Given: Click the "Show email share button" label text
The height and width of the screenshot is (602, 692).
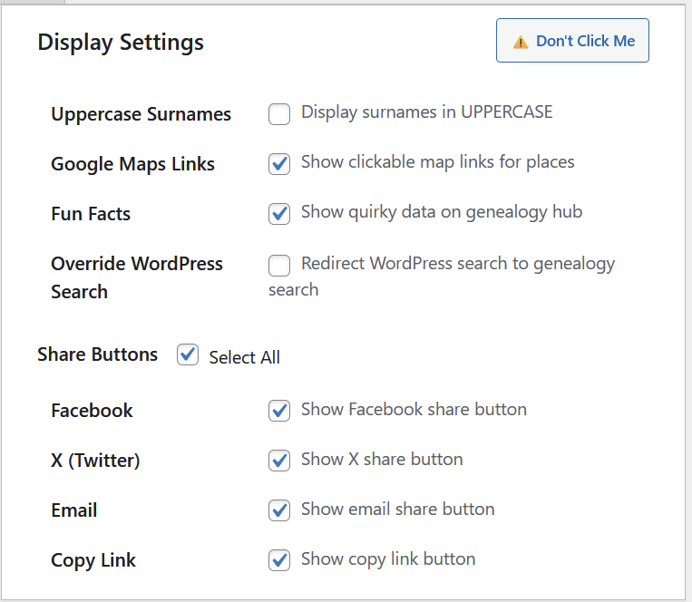Looking at the screenshot, I should pyautogui.click(x=397, y=509).
